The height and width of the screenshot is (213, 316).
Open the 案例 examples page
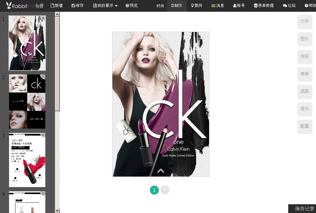tap(196, 5)
